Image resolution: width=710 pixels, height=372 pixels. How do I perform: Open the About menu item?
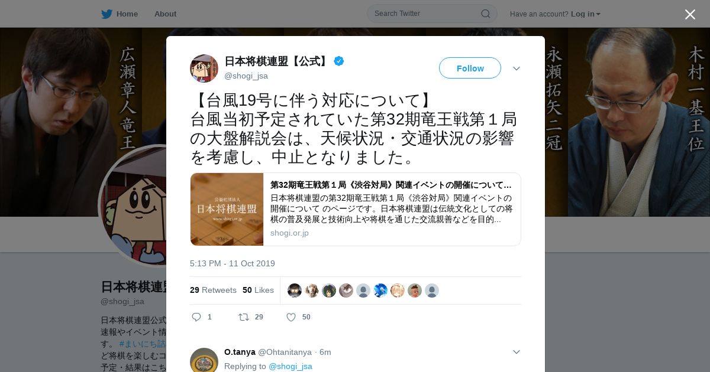tap(165, 14)
